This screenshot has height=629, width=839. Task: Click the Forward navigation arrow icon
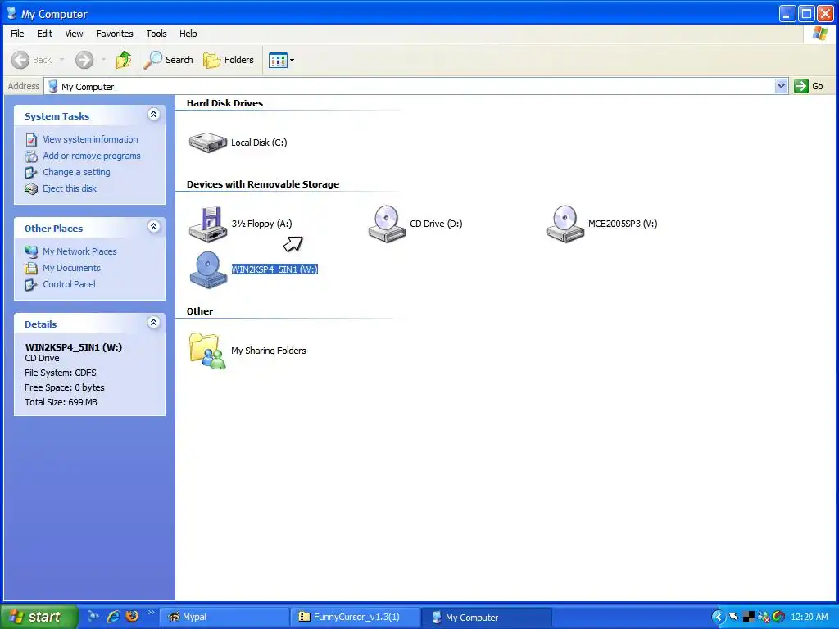(84, 60)
